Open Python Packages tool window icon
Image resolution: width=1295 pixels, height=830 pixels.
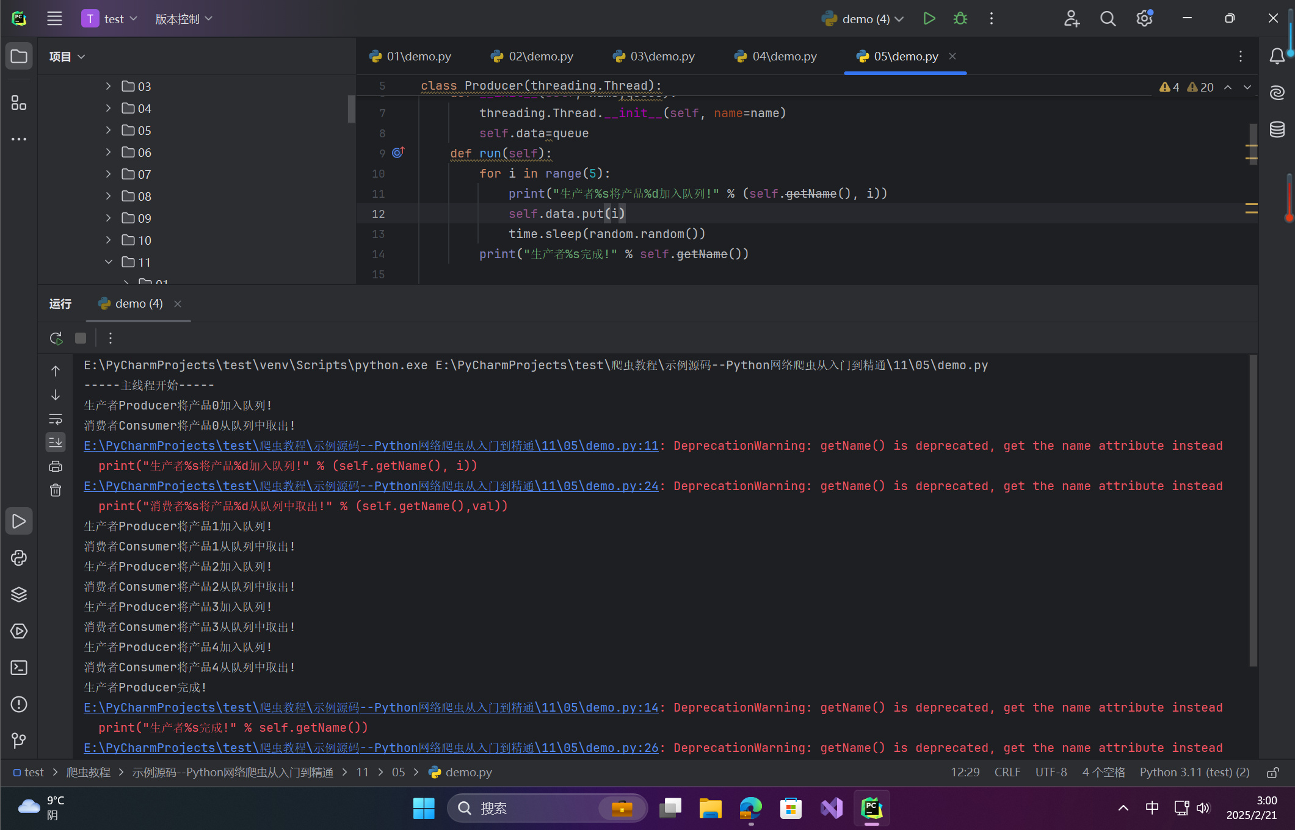[x=19, y=594]
